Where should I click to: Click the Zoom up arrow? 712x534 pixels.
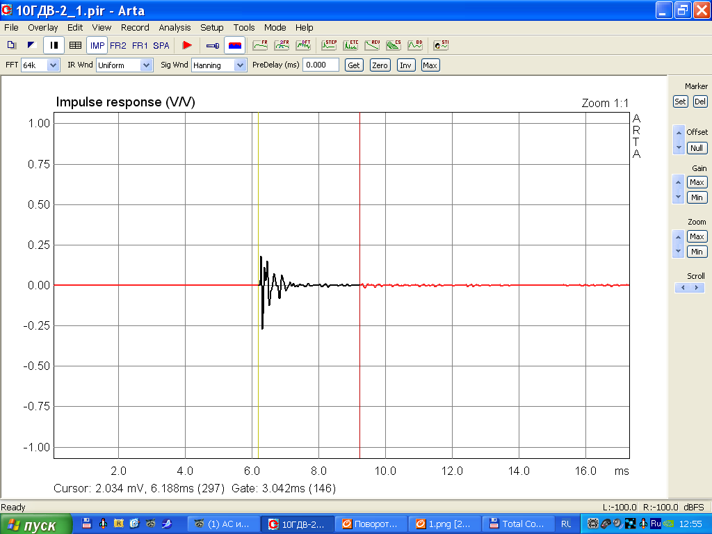click(x=679, y=236)
